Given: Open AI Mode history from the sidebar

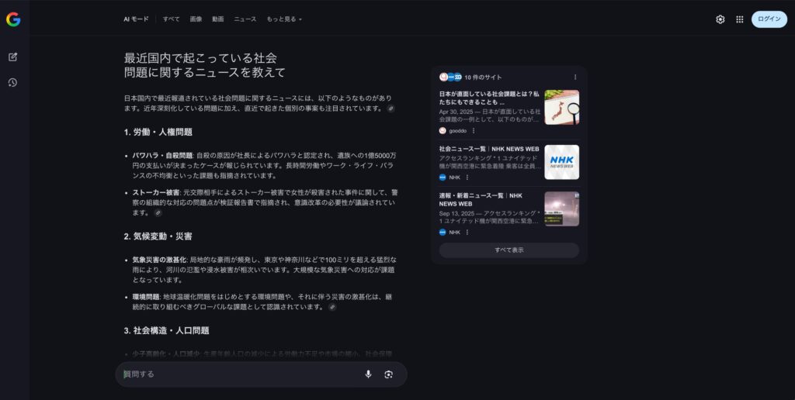Looking at the screenshot, I should [x=13, y=83].
